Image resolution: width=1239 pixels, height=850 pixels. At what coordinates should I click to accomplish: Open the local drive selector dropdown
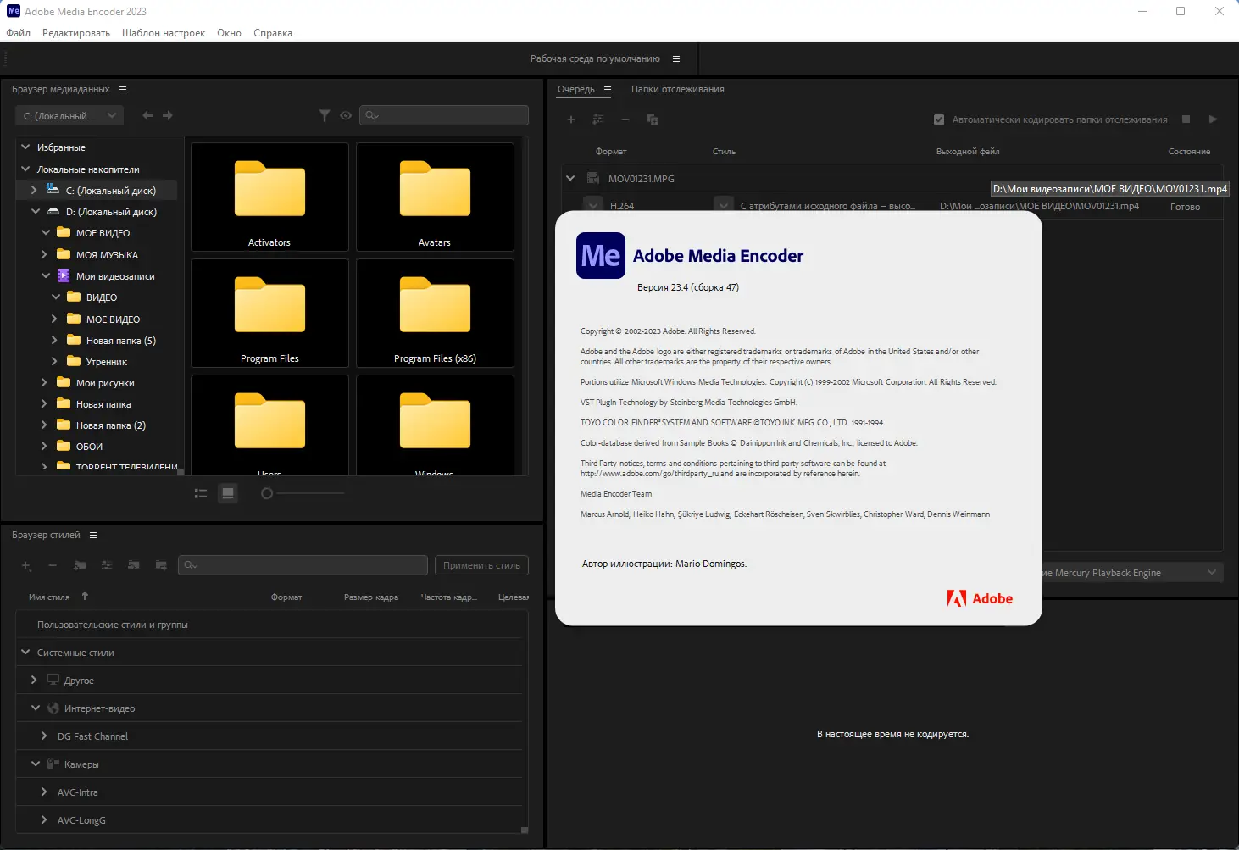point(69,114)
